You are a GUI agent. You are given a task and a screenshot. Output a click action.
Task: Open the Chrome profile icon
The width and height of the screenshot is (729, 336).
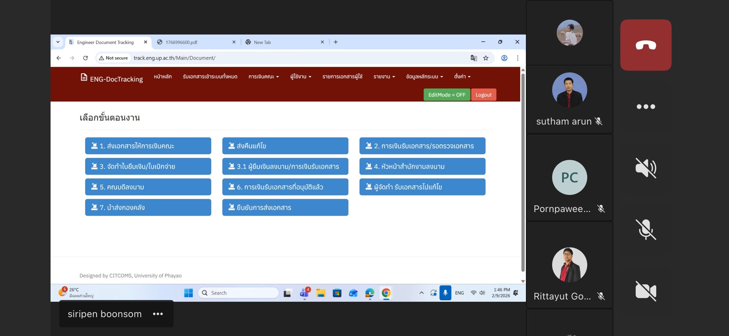coord(504,58)
